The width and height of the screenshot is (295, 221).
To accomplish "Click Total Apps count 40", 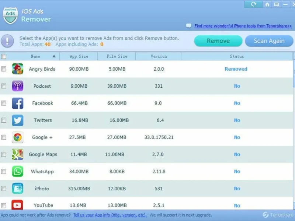I will click(48, 44).
